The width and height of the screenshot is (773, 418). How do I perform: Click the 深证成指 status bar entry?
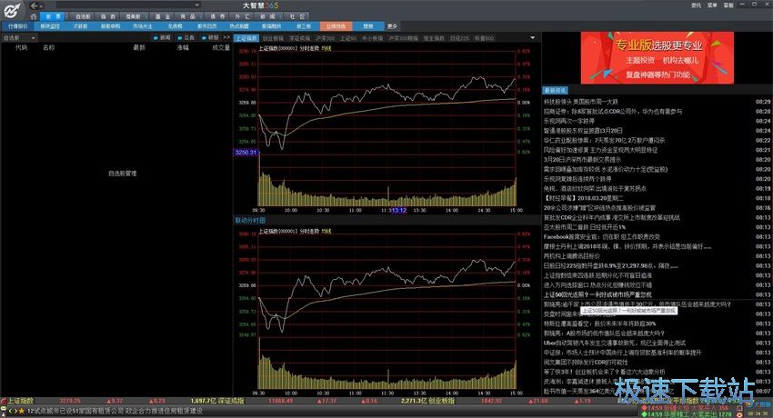click(231, 402)
